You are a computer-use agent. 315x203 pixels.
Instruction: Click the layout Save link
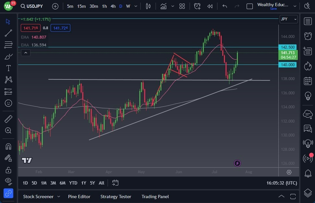[273, 9]
